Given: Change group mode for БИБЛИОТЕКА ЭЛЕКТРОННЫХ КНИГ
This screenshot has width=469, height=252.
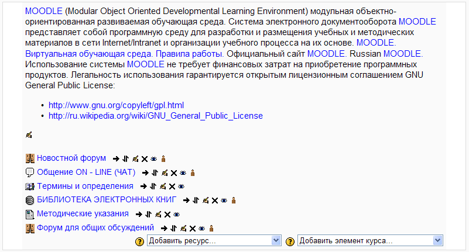Looking at the screenshot, I should click(234, 201).
